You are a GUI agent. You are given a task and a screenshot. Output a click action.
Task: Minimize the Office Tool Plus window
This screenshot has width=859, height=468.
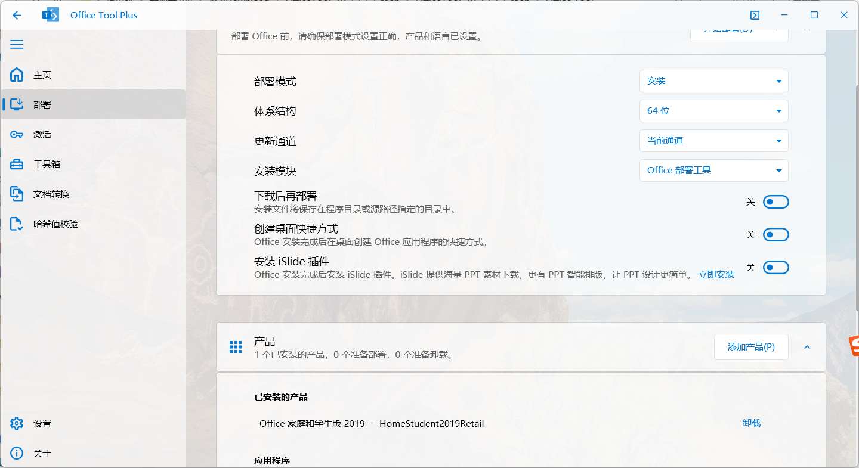pos(784,15)
